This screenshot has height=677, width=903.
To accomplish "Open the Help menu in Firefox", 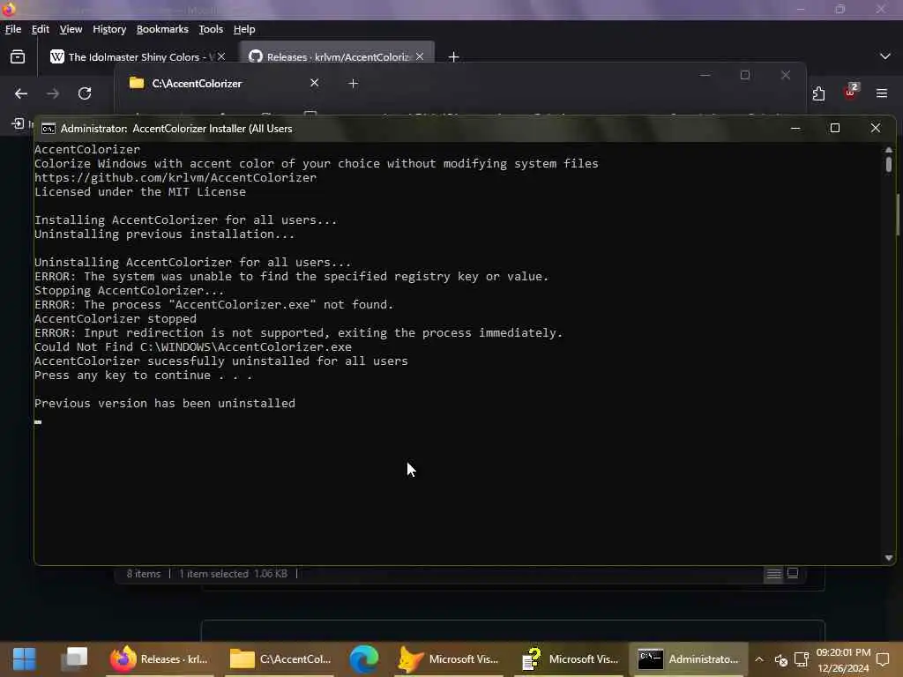I will [244, 29].
